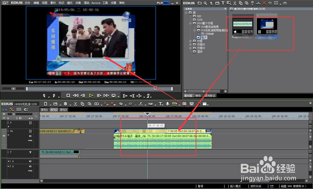Open search in the bin toolbar
This screenshot has width=313, height=189.
(x=205, y=3)
